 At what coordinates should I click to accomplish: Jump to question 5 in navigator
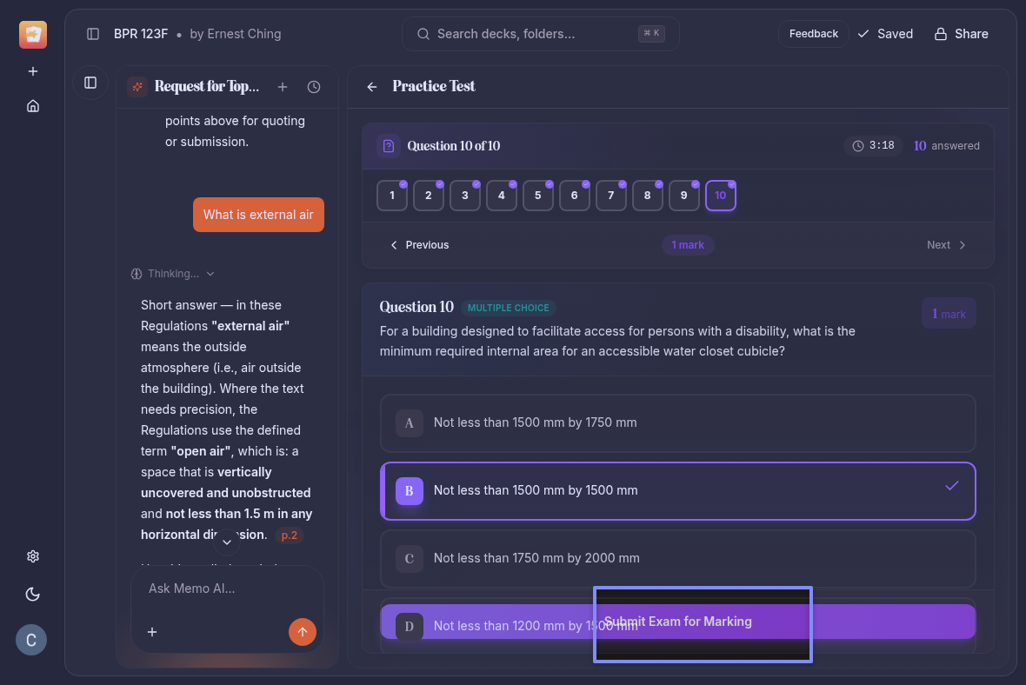[537, 196]
